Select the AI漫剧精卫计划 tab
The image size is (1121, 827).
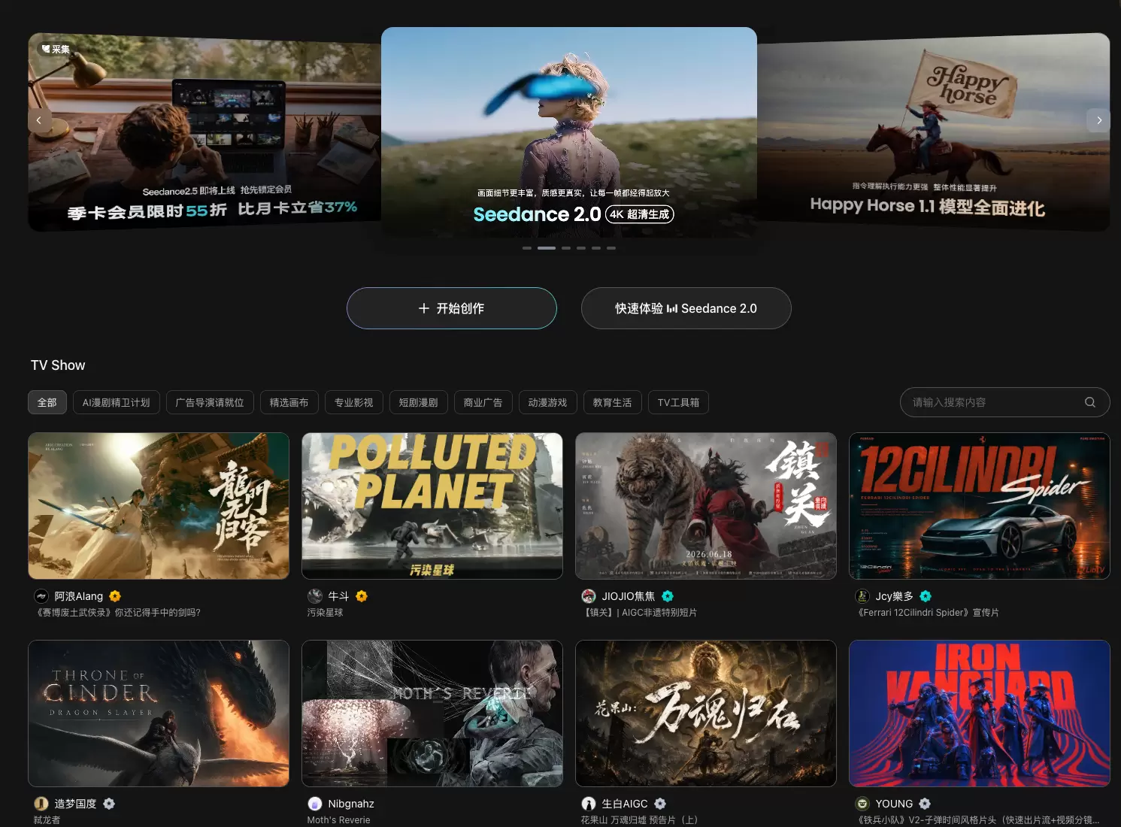coord(117,402)
